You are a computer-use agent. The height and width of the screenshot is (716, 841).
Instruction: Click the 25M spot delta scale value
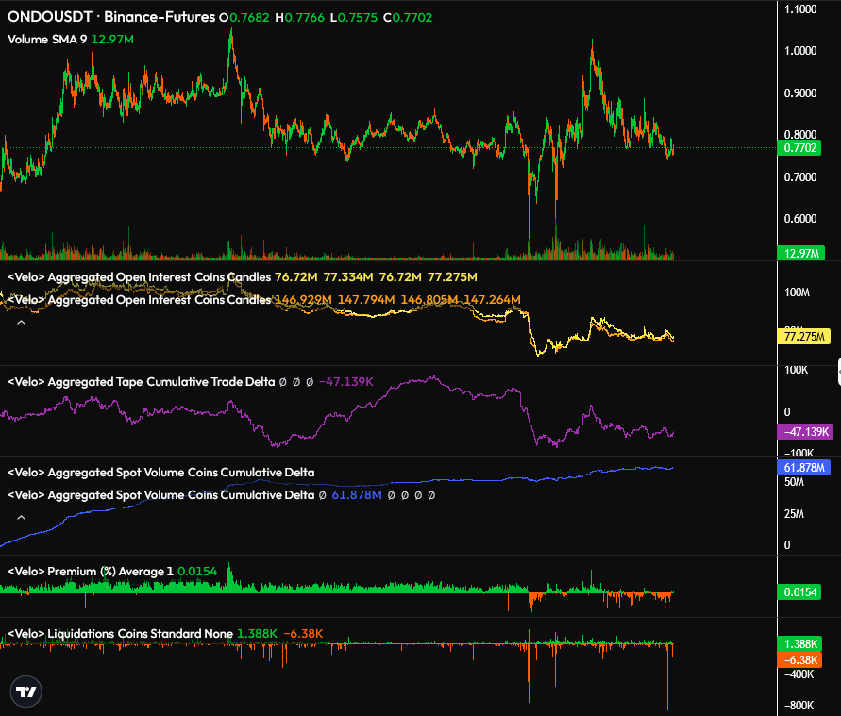[x=794, y=514]
